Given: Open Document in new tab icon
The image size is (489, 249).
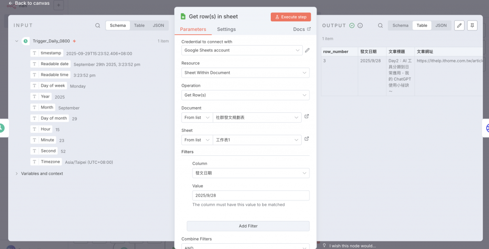Looking at the screenshot, I should coord(307,116).
